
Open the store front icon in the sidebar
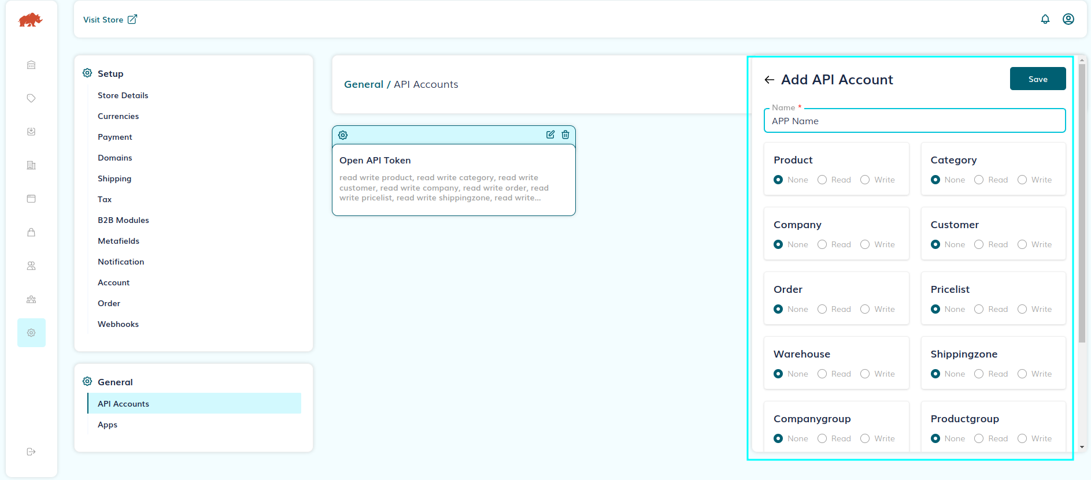(31, 65)
